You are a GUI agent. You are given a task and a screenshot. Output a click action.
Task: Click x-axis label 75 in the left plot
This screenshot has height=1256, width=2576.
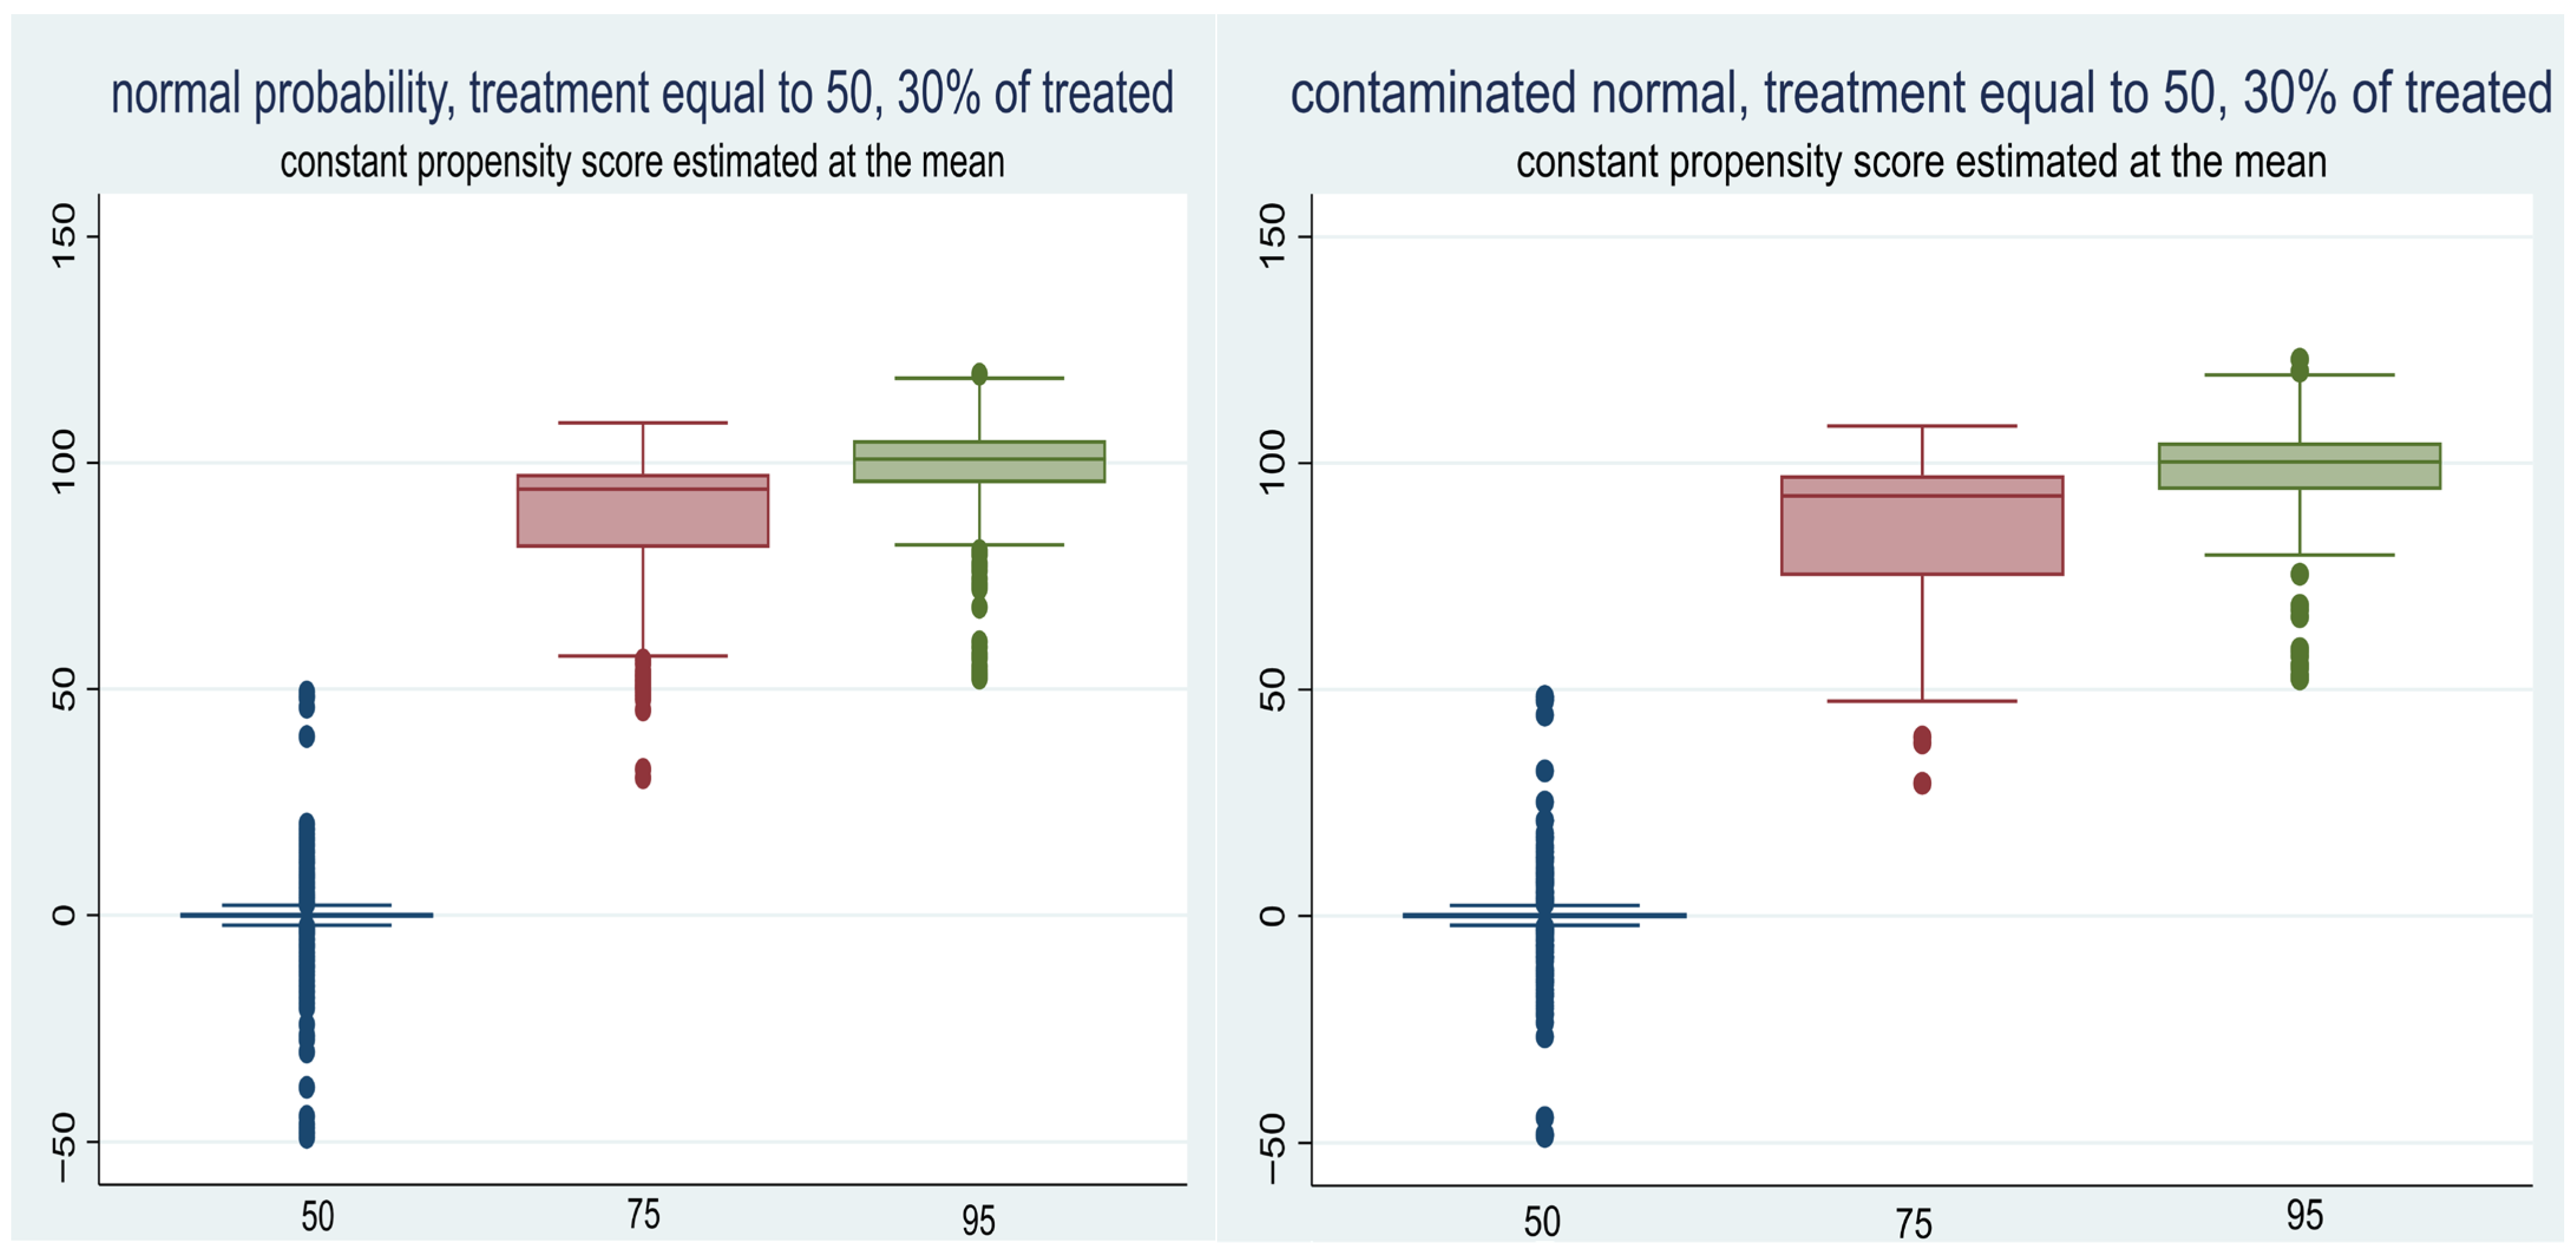[x=643, y=1215]
